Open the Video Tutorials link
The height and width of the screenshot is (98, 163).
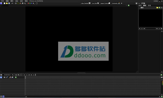pos(86,3)
